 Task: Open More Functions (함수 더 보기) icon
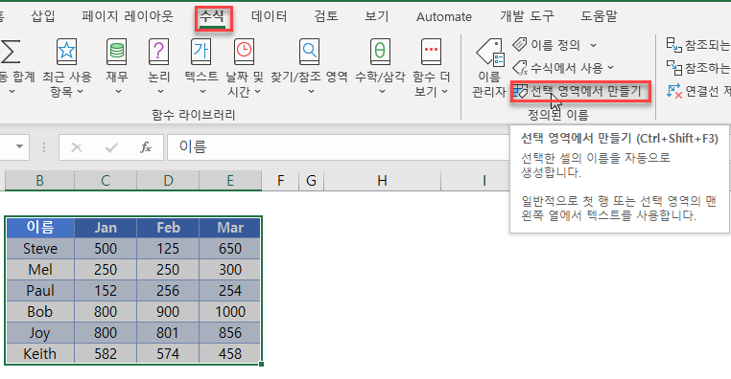(431, 52)
